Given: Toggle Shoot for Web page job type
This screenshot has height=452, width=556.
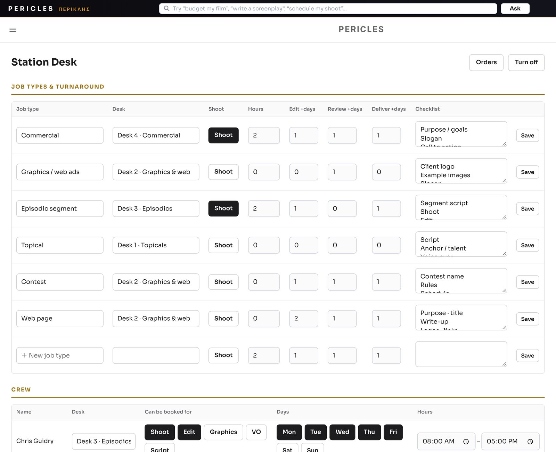Looking at the screenshot, I should click(223, 319).
